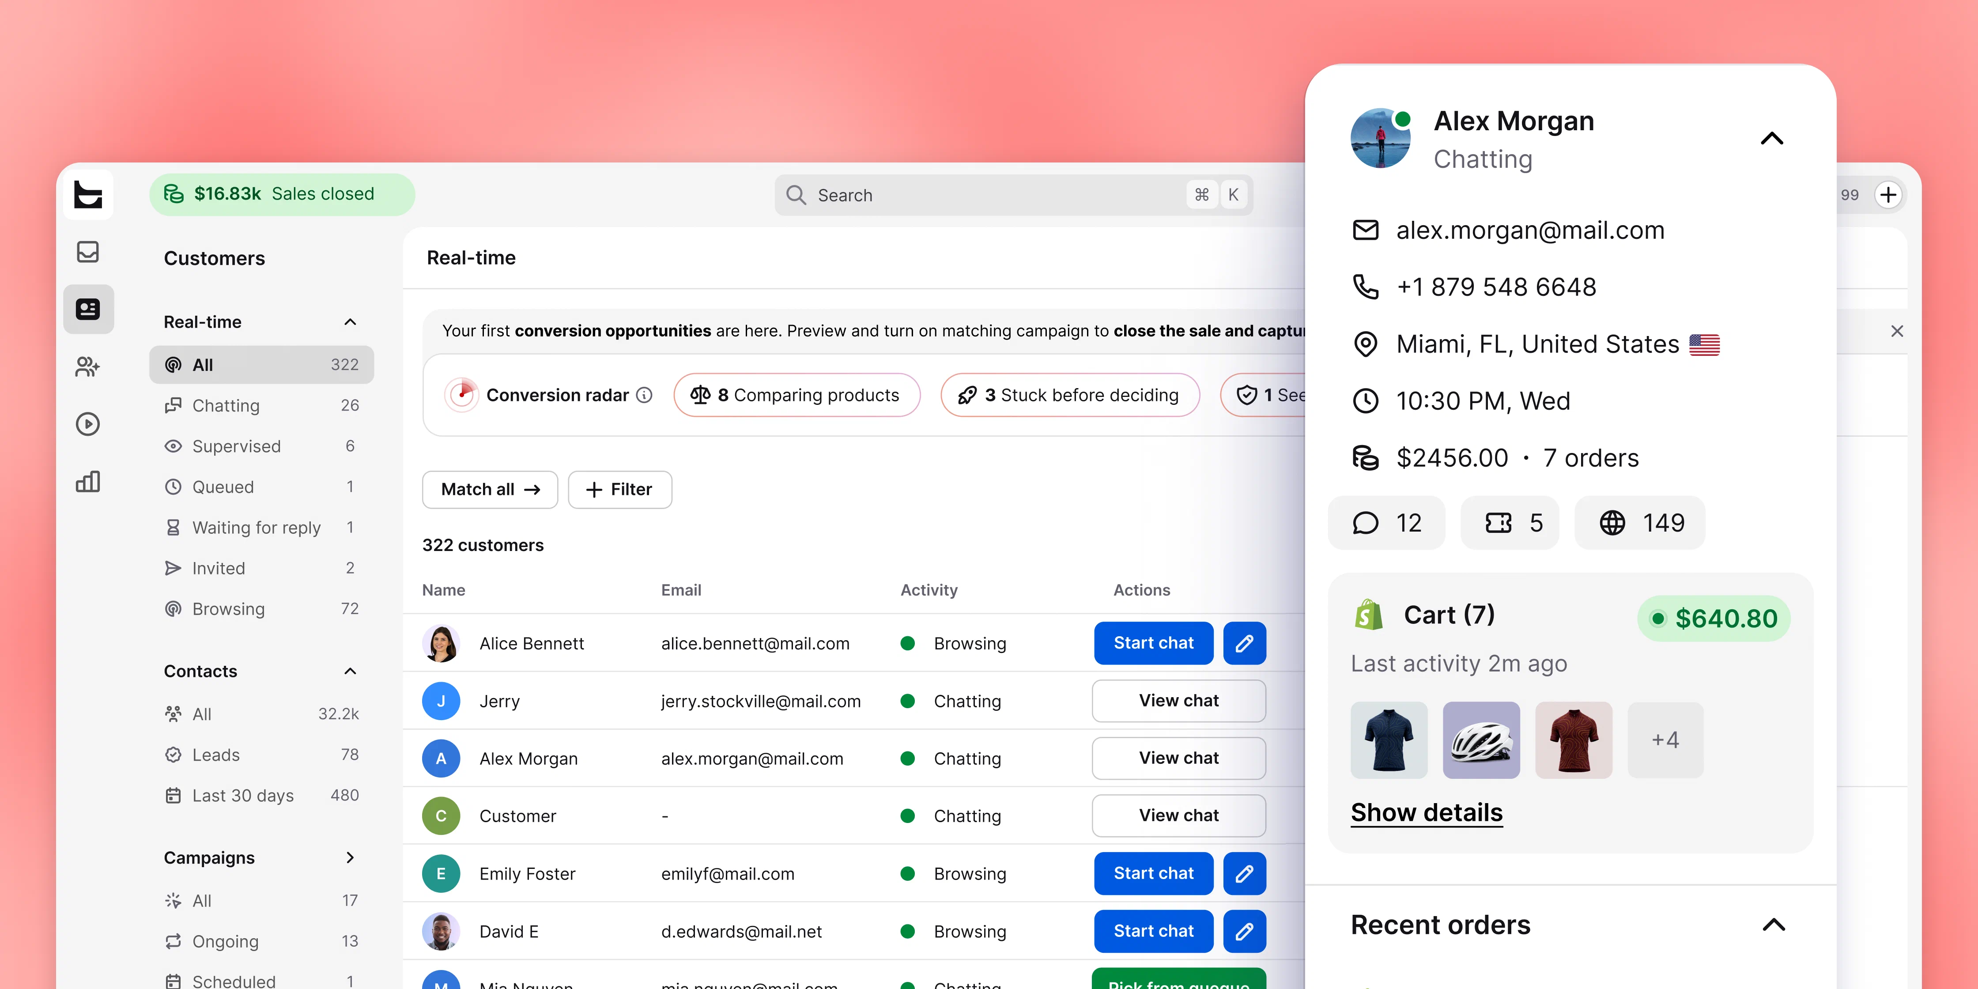Click the 3 Stuck before deciding chip
Image resolution: width=1978 pixels, height=989 pixels.
coord(1070,396)
